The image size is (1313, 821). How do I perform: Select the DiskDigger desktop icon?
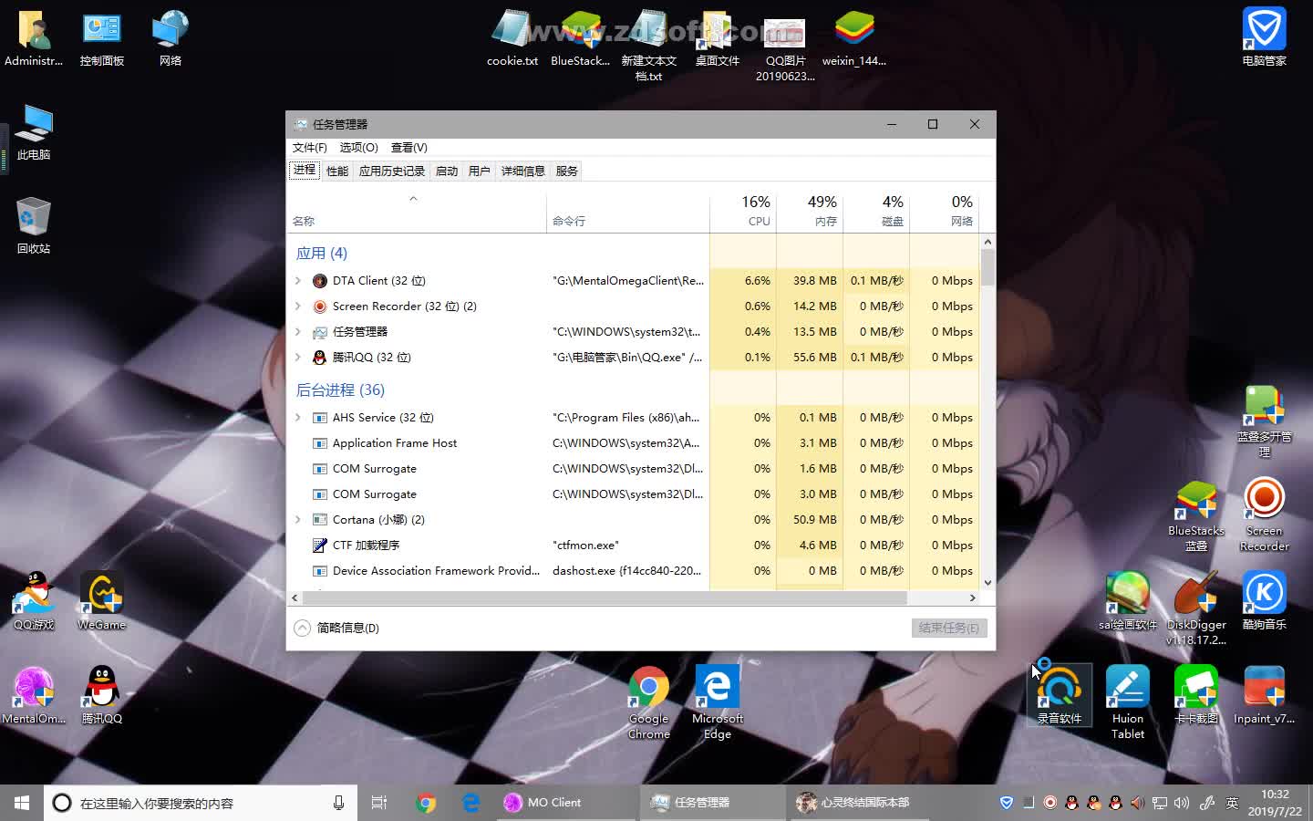coord(1196,608)
